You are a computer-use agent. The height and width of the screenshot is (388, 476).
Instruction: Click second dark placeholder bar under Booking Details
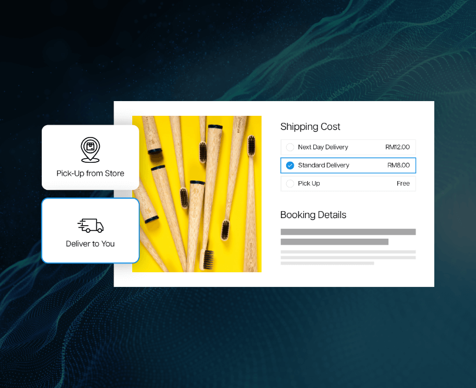(x=334, y=242)
